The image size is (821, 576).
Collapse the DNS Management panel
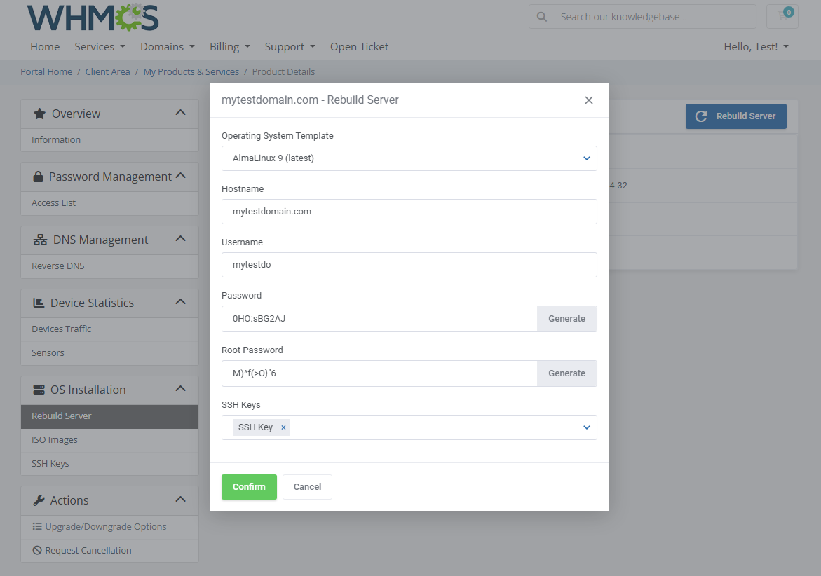click(181, 238)
